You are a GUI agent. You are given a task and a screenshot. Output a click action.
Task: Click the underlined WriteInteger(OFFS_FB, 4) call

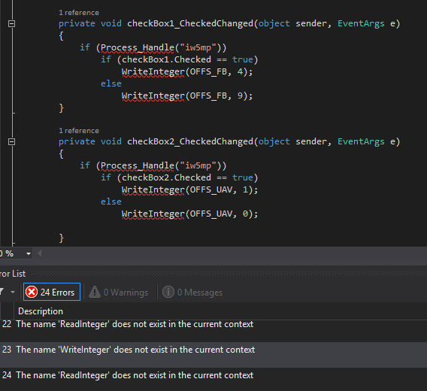(186, 71)
